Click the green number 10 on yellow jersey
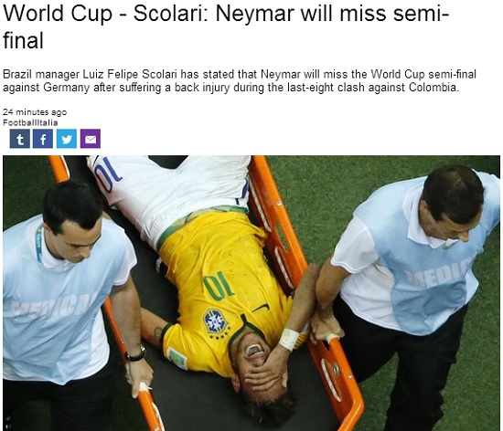Image resolution: width=503 pixels, height=431 pixels. tap(219, 285)
